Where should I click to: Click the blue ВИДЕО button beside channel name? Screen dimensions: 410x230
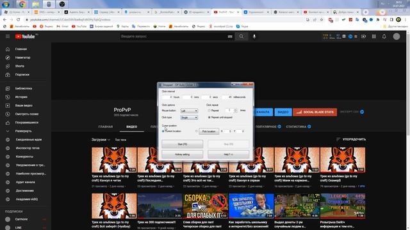click(x=283, y=112)
